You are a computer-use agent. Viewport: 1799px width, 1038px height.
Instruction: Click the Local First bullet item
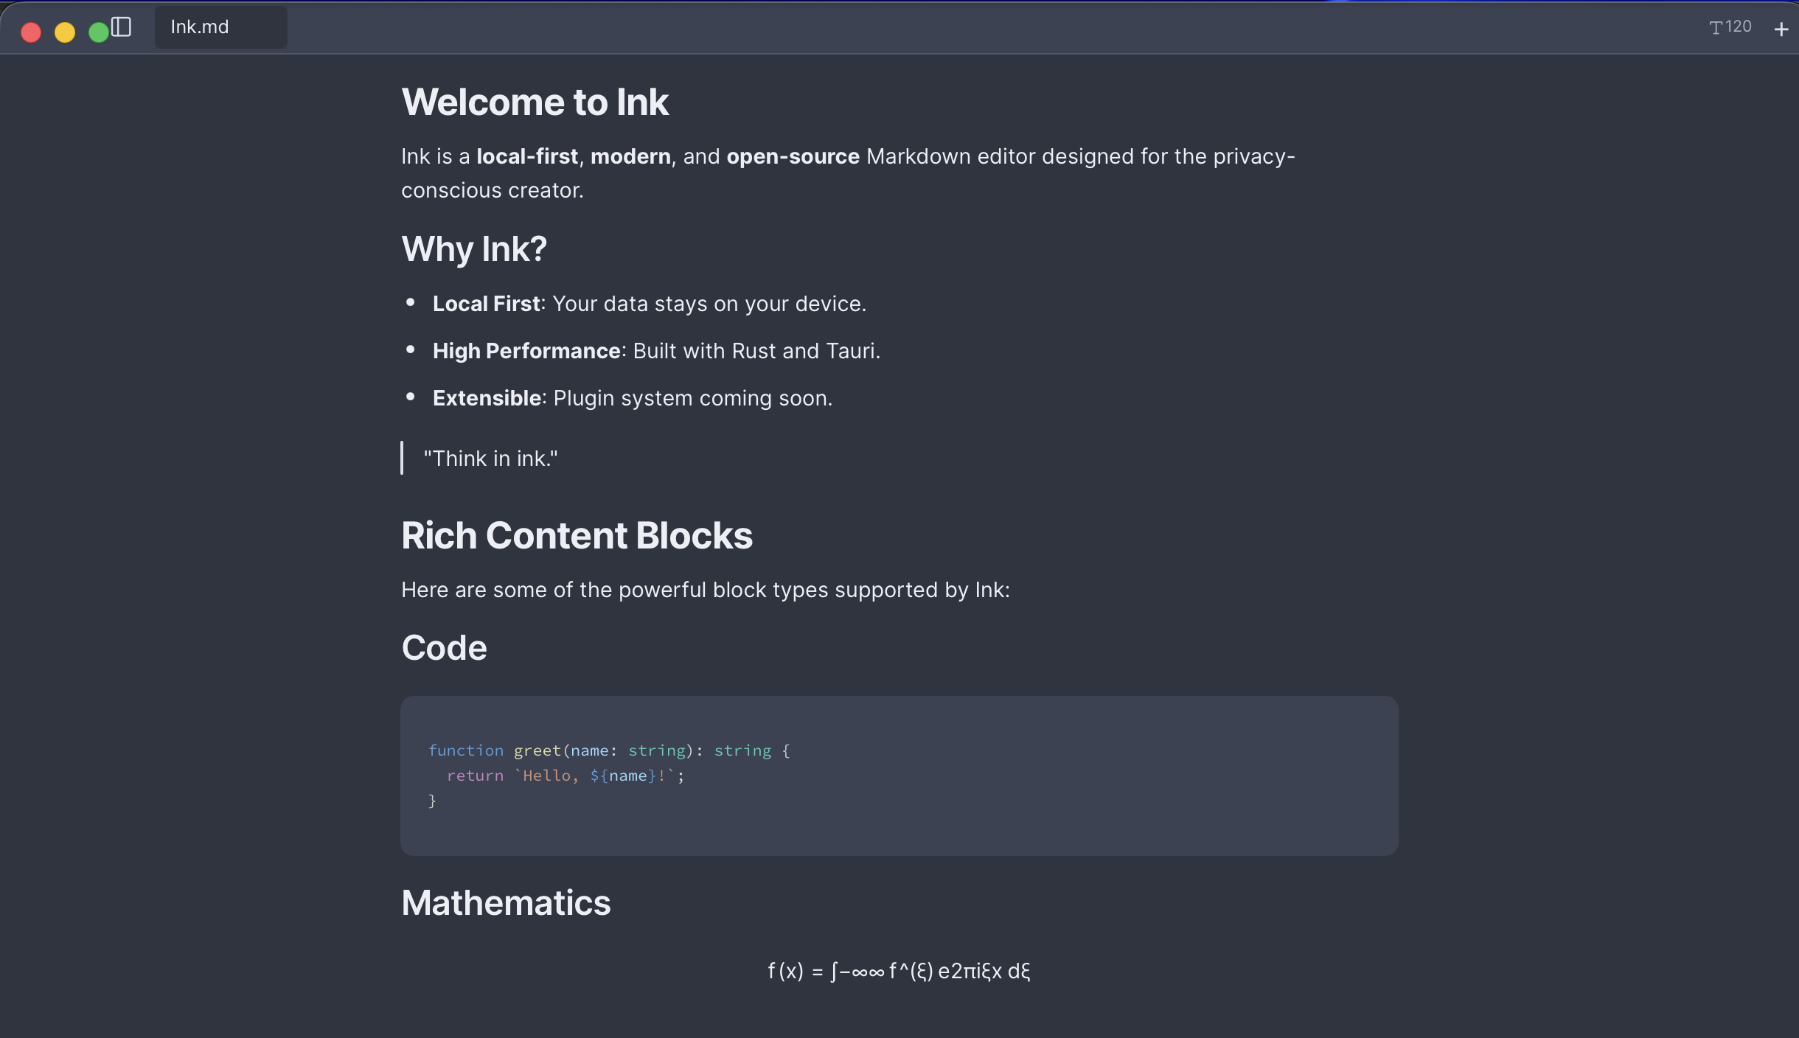coord(649,304)
